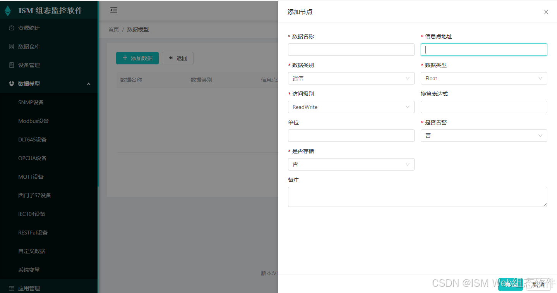Click the 首页 breadcrumb link

point(113,29)
